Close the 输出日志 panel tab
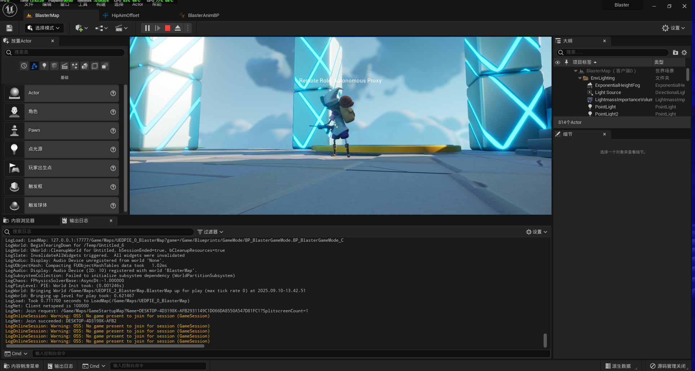 click(x=111, y=220)
